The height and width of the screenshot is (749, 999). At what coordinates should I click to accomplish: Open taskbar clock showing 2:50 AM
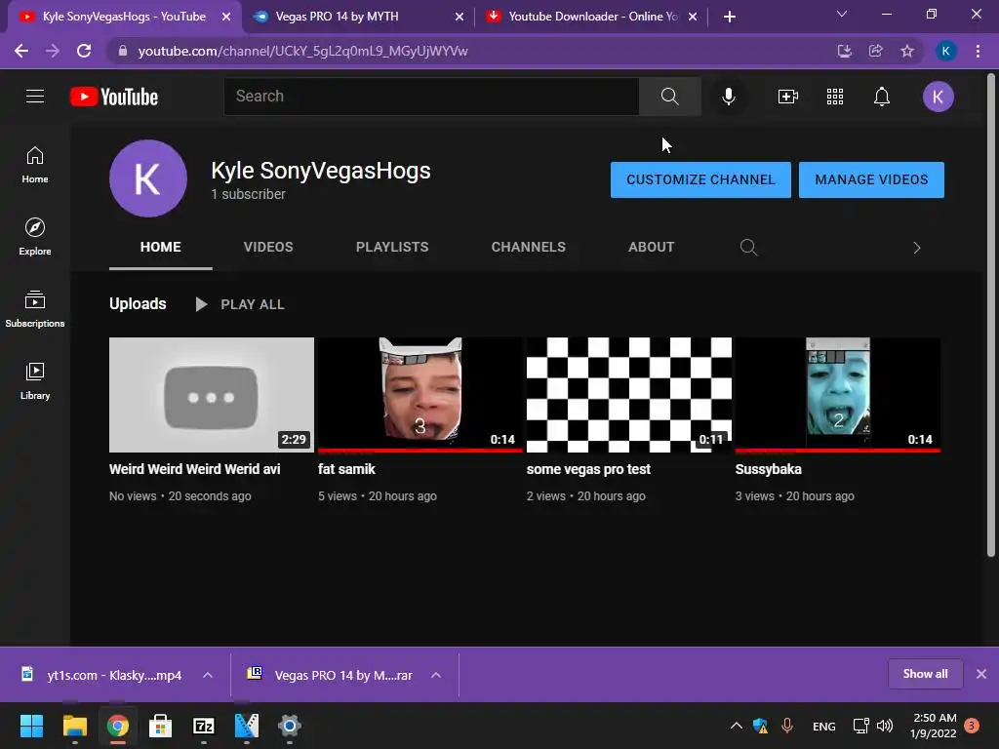(934, 726)
